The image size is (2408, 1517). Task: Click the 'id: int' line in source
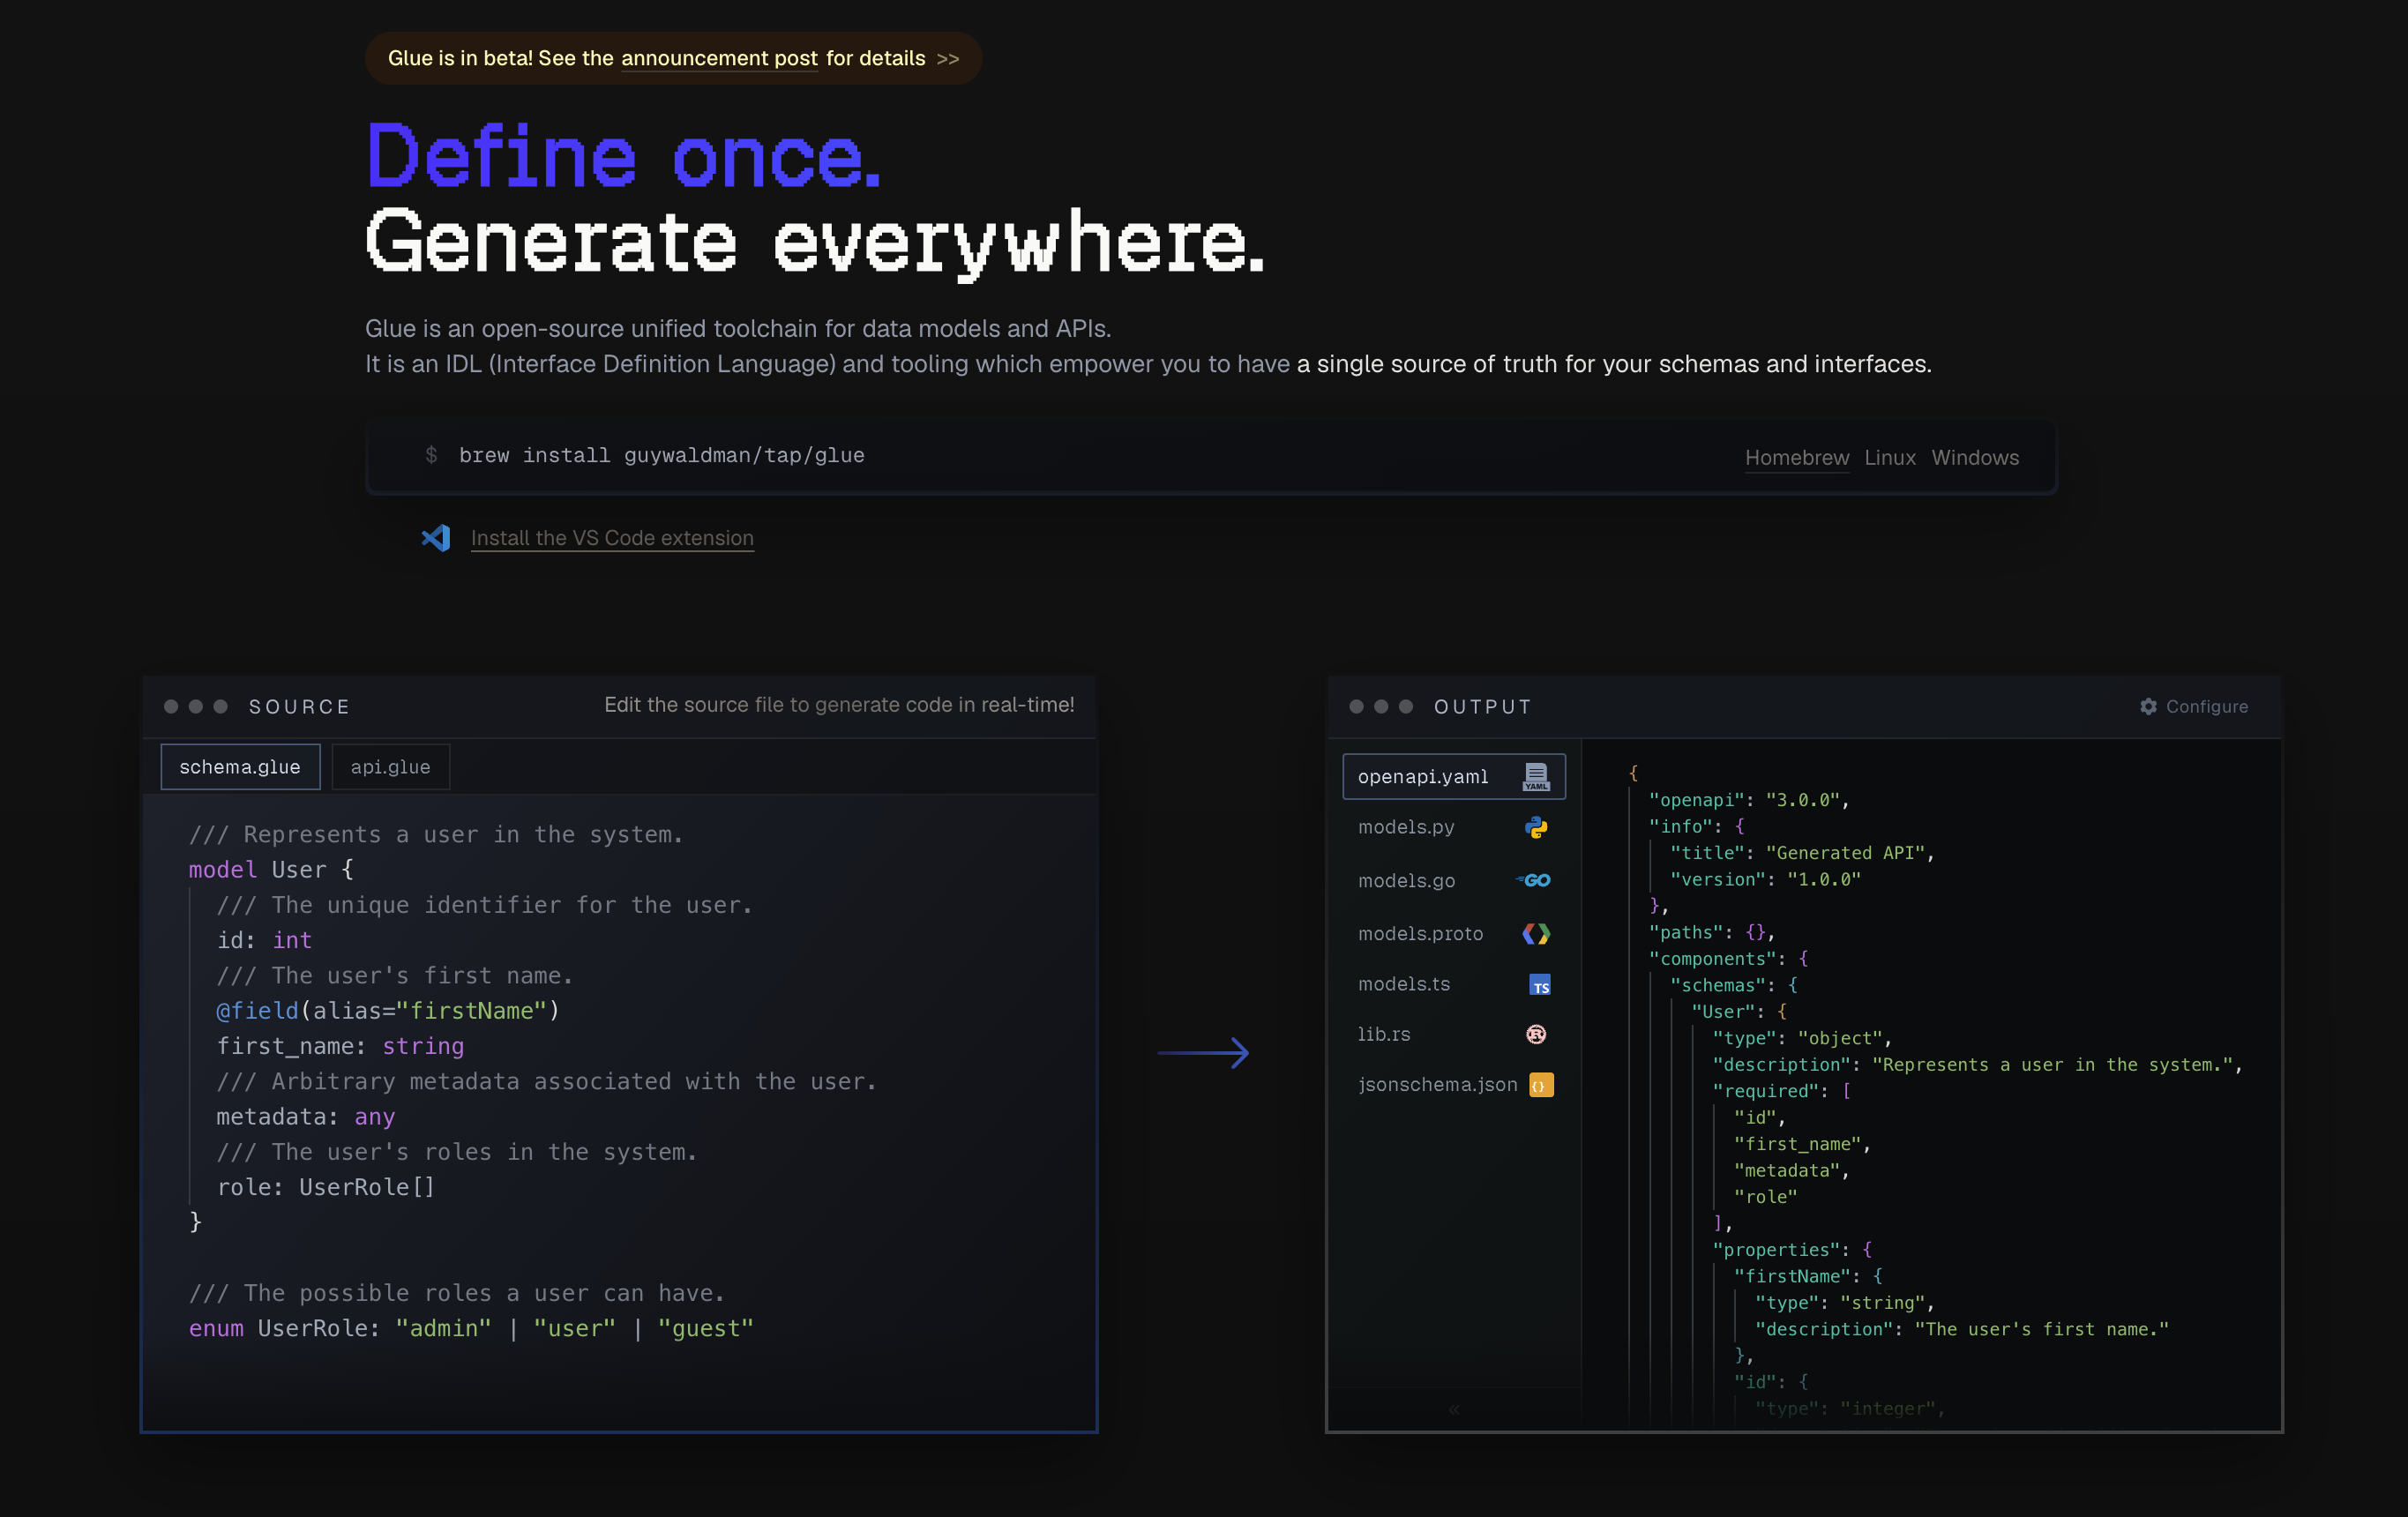click(265, 941)
